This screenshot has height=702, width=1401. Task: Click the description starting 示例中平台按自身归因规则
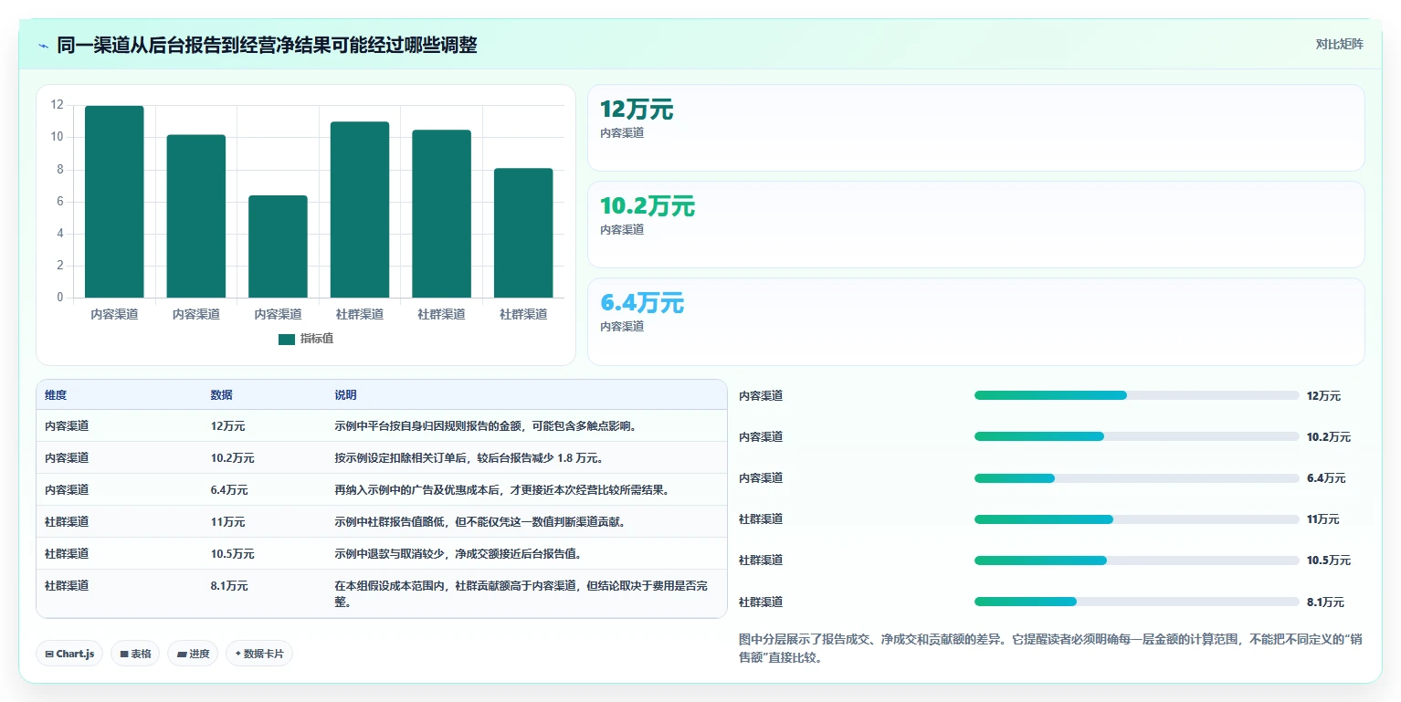(485, 425)
